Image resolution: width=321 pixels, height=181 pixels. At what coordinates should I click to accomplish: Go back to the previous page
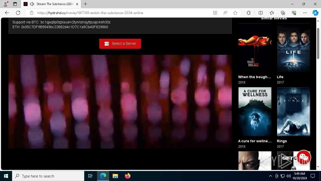[x=7, y=13]
